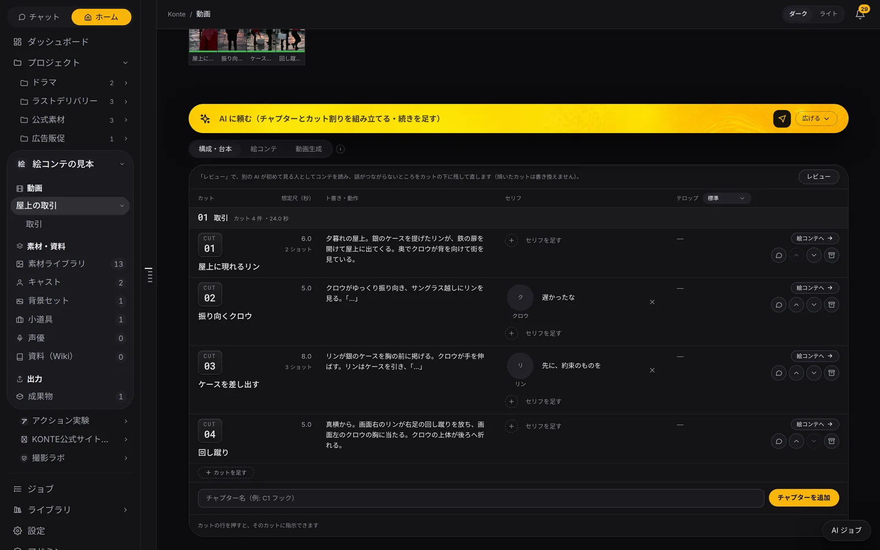880x550 pixels.
Task: Go to 絵コンテへ for CUT 02
Action: (815, 288)
